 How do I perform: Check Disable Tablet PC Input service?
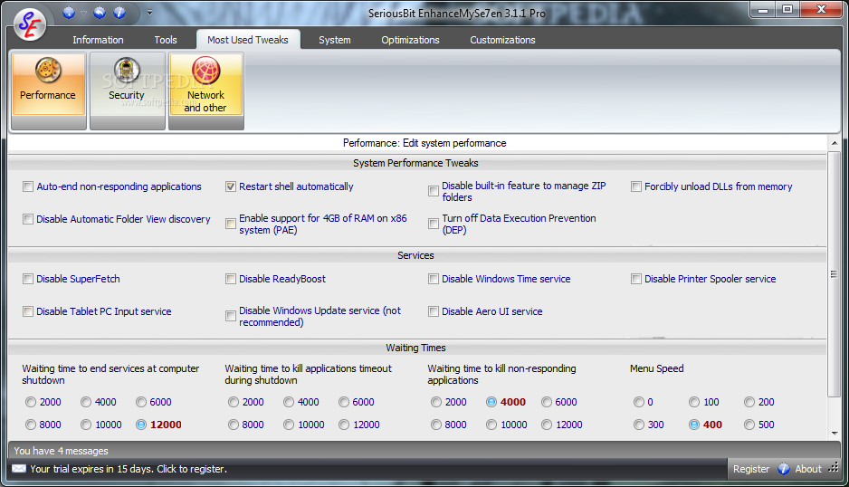(28, 311)
